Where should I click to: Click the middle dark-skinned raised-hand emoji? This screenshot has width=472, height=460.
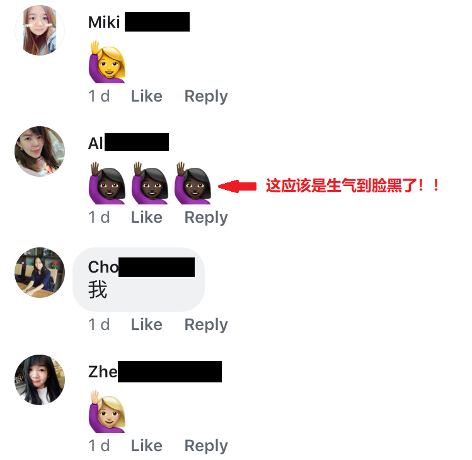[x=150, y=183]
